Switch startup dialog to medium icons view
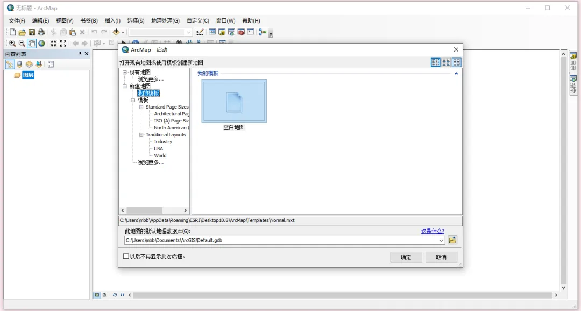Viewport: 581px width, 311px height. pos(446,62)
